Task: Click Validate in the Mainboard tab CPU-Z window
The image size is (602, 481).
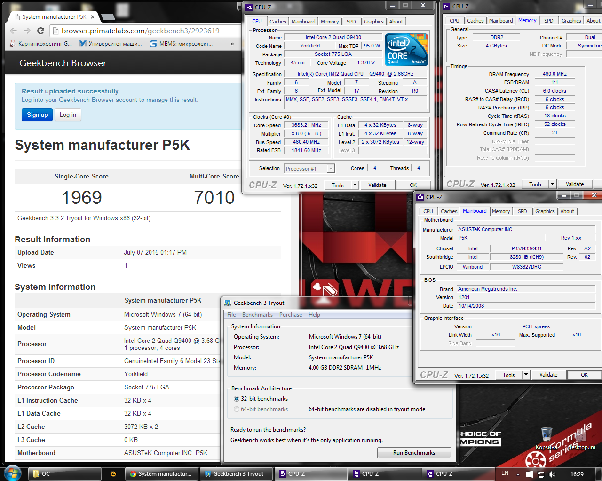Action: pos(548,375)
